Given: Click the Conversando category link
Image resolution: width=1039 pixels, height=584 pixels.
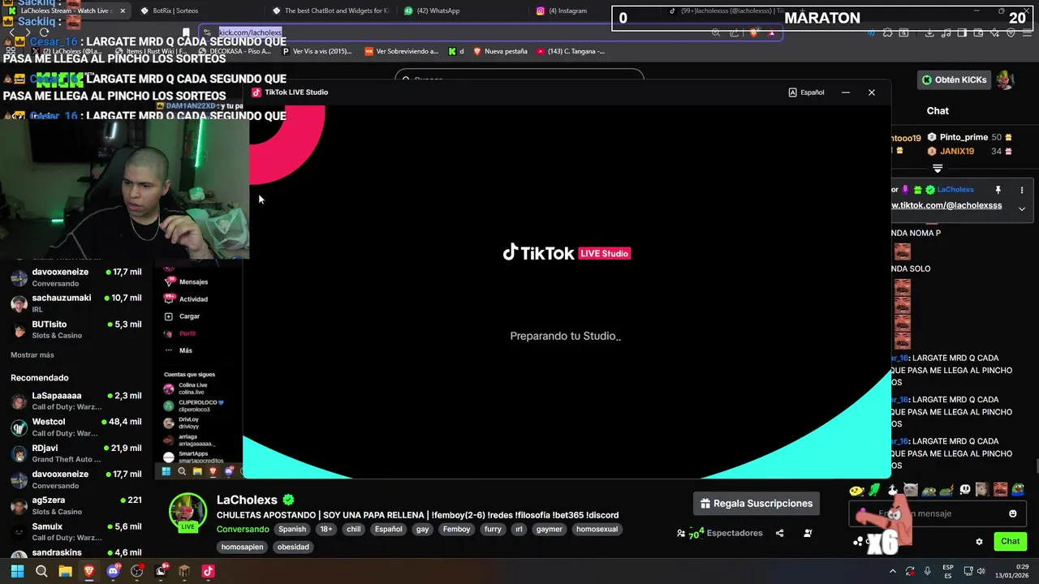Looking at the screenshot, I should coord(243,529).
